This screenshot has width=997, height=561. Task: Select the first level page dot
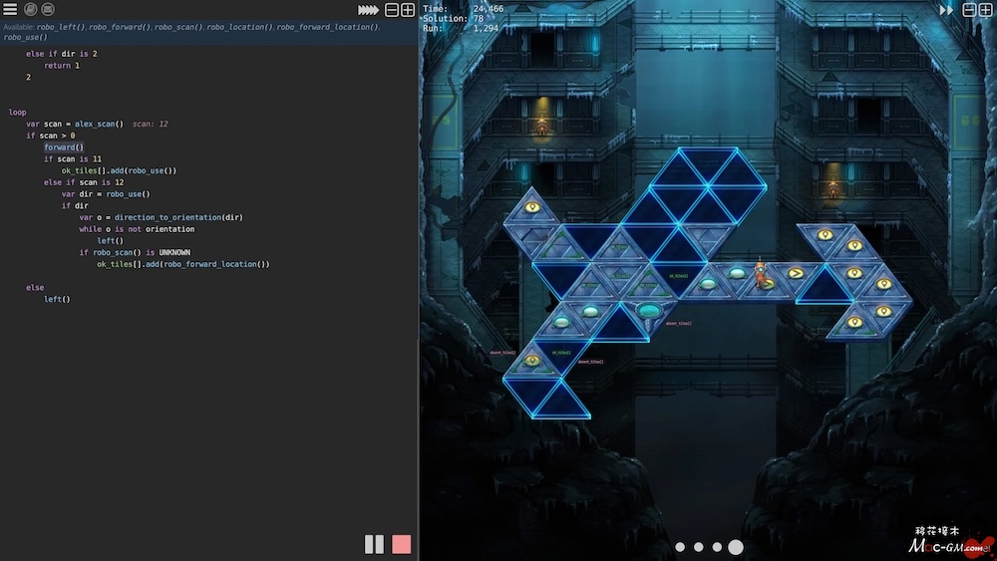(680, 547)
